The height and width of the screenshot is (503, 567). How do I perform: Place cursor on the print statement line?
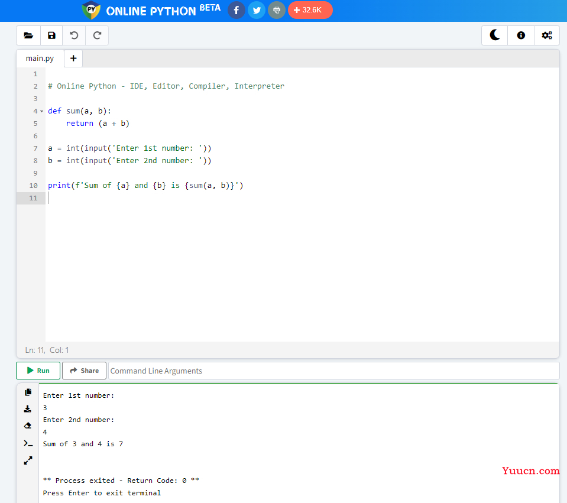point(145,186)
